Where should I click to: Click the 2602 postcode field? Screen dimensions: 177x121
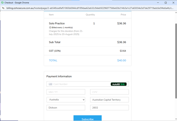point(109,108)
